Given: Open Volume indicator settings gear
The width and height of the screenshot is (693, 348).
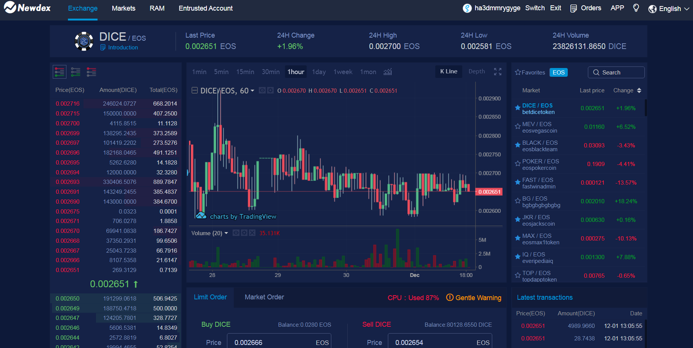Looking at the screenshot, I should (244, 233).
